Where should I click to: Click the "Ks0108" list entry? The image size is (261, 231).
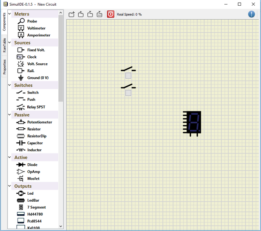click(x=33, y=228)
